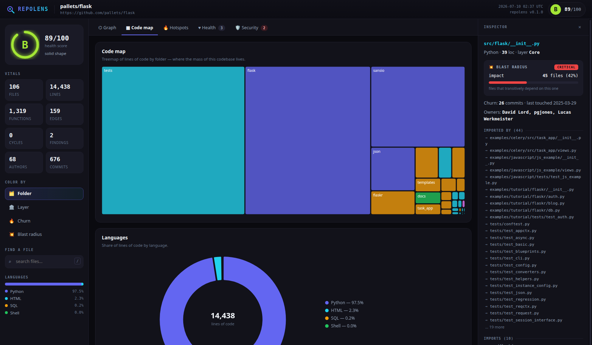Click the Cycles 0 vitals card
The image size is (592, 345).
coord(24,138)
